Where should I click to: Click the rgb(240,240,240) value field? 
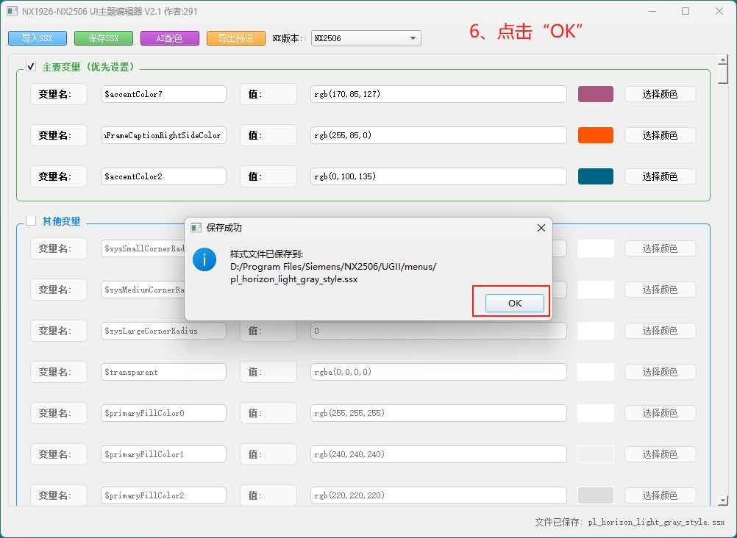click(x=438, y=454)
